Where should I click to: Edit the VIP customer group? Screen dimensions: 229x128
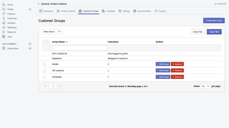point(163,71)
